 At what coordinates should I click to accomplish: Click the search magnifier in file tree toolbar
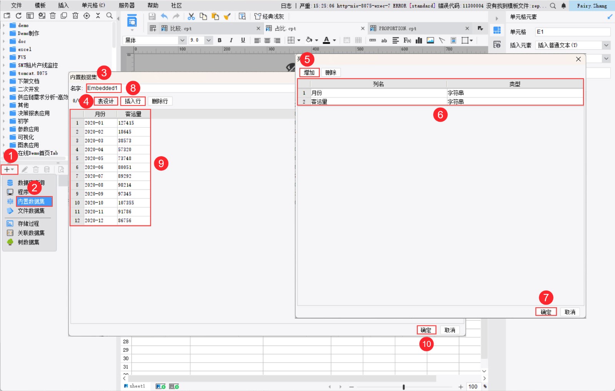pos(109,16)
